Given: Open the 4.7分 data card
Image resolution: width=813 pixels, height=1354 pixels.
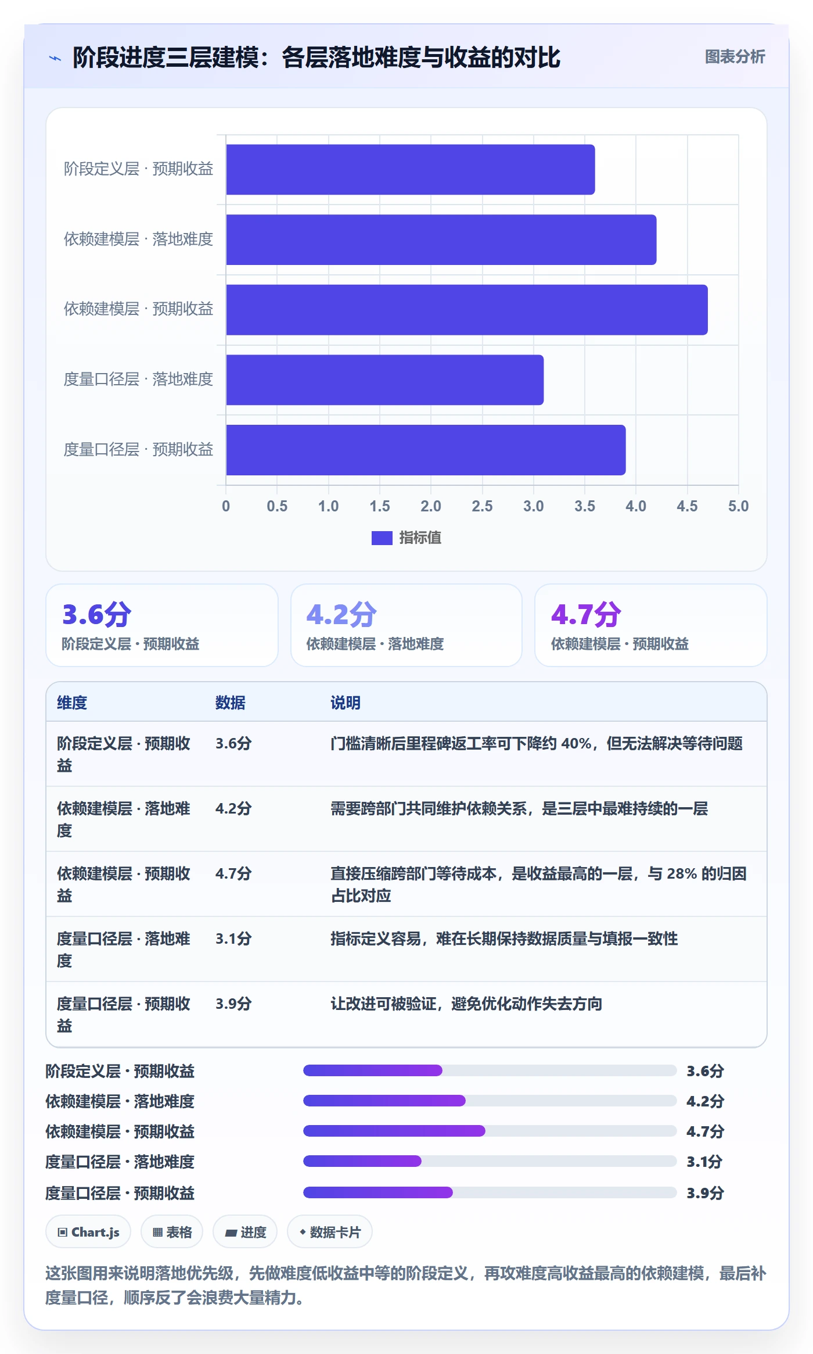Looking at the screenshot, I should pyautogui.click(x=650, y=625).
